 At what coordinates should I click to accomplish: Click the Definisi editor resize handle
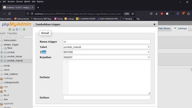(149, 93)
